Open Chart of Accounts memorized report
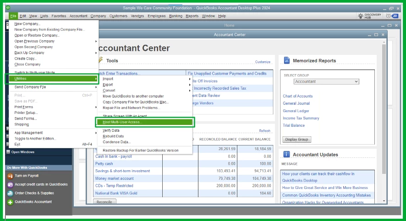 tap(297, 96)
